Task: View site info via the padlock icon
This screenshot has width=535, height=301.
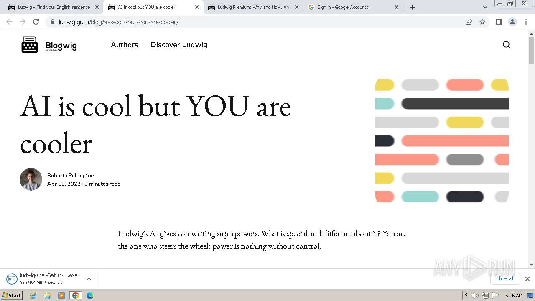Action: pyautogui.click(x=52, y=22)
